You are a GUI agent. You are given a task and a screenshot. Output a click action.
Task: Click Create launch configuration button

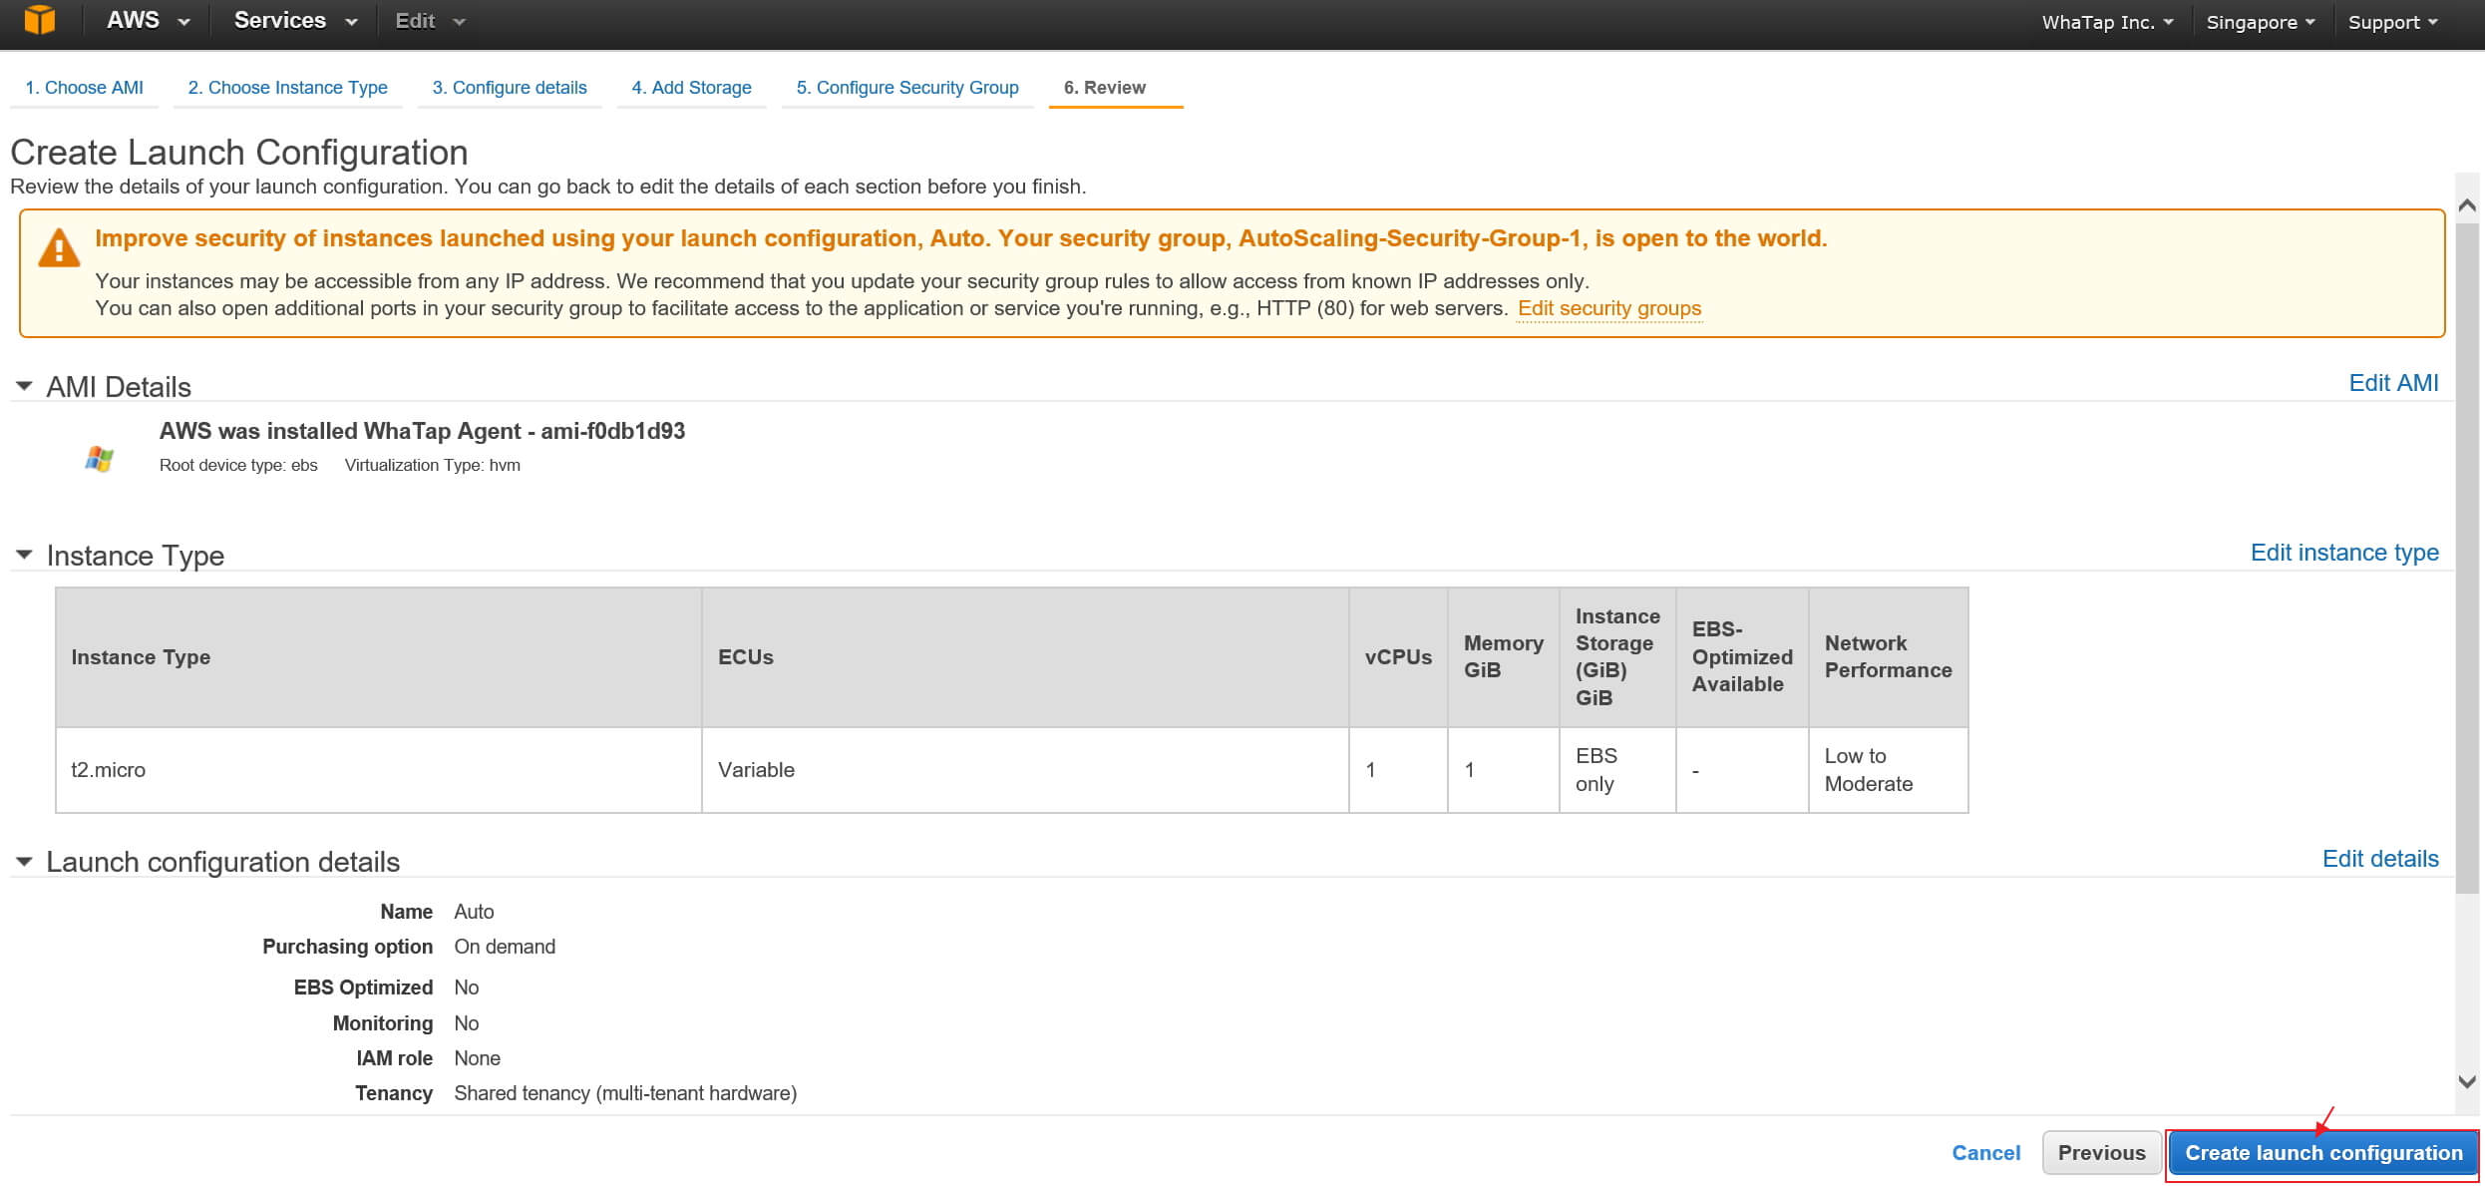(2323, 1153)
